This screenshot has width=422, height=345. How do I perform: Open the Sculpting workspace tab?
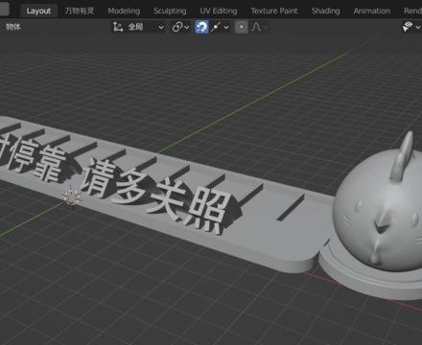[x=170, y=11]
